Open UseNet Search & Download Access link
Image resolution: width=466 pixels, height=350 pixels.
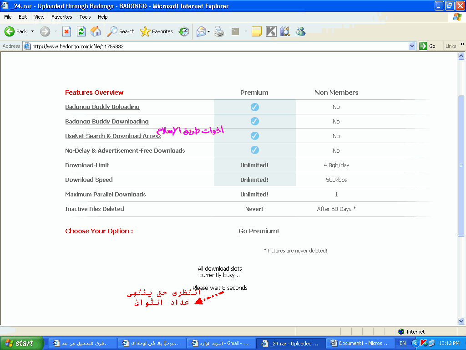pyautogui.click(x=113, y=136)
